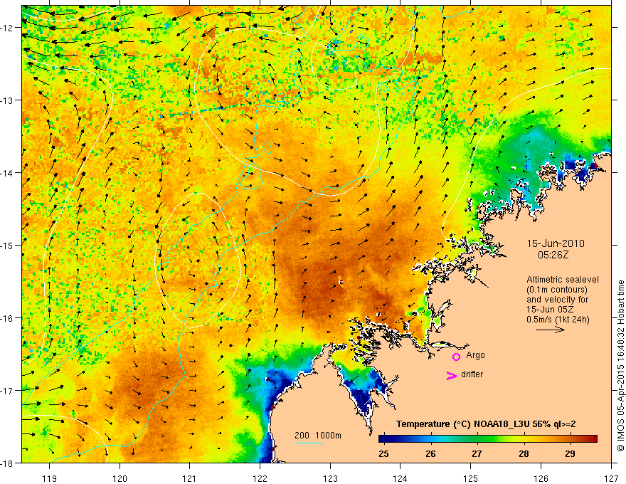Click the "15-Jun-2010" date text
The height and width of the screenshot is (484, 626).
tap(556, 243)
